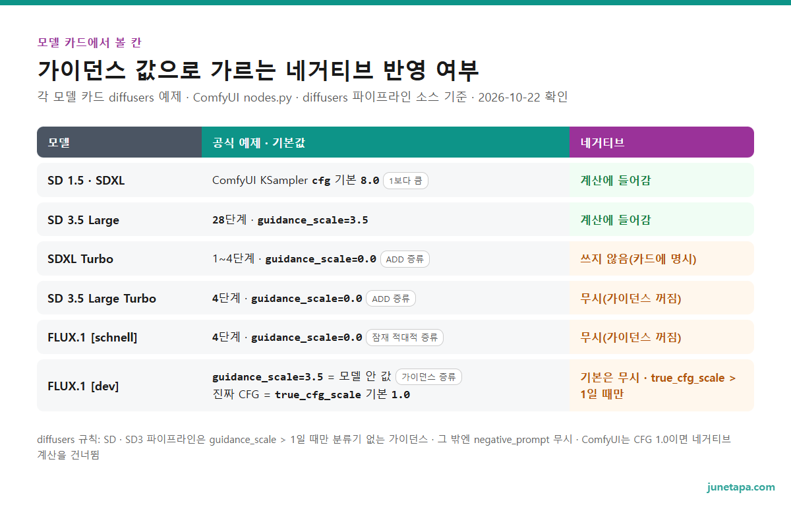Click the '가이던스 증류' tag pill
Image resolution: width=791 pixels, height=505 pixels.
pyautogui.click(x=428, y=377)
